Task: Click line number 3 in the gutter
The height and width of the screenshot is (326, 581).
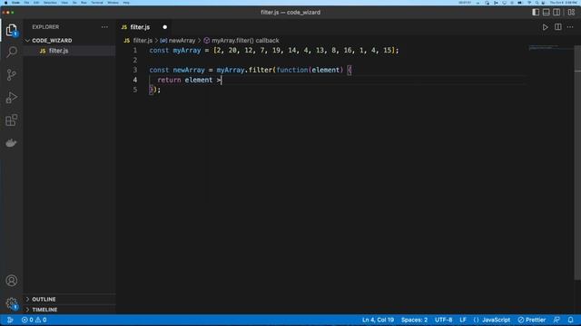Action: click(135, 70)
